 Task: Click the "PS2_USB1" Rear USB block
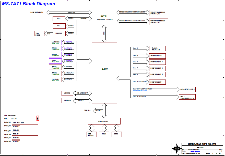point(55,80)
